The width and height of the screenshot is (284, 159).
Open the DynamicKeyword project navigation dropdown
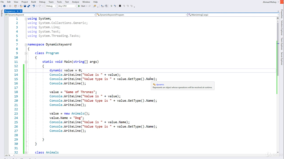[50, 15]
